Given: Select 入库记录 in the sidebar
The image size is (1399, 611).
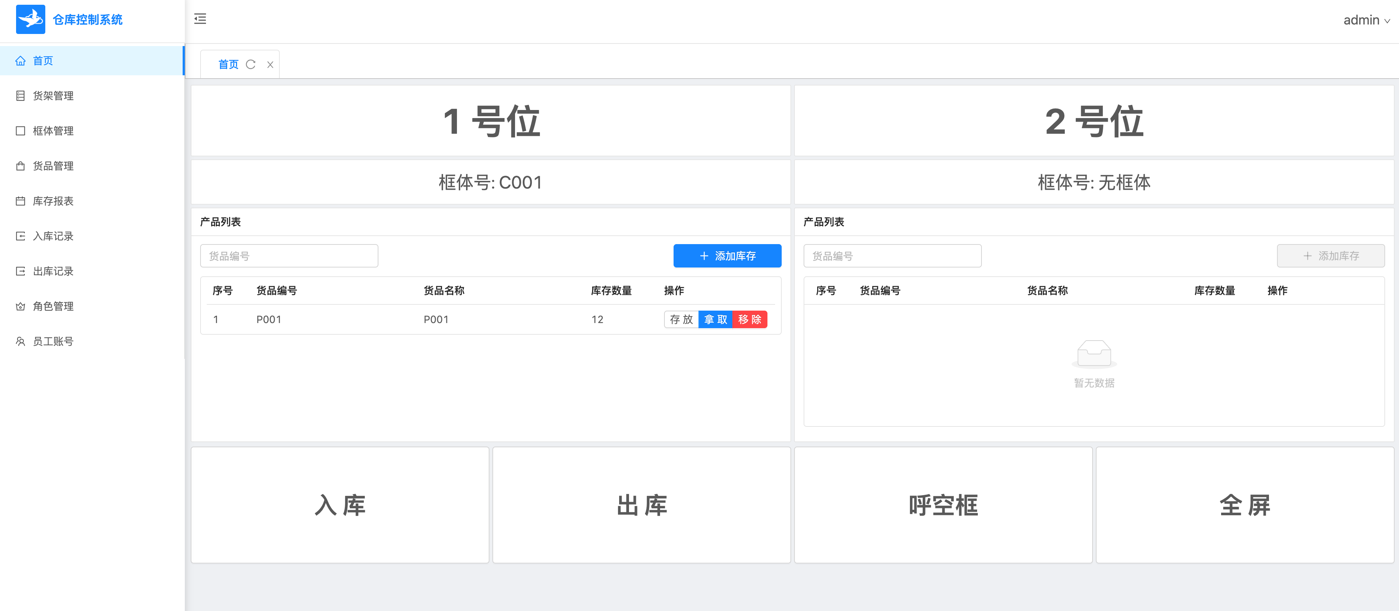Looking at the screenshot, I should [x=53, y=236].
